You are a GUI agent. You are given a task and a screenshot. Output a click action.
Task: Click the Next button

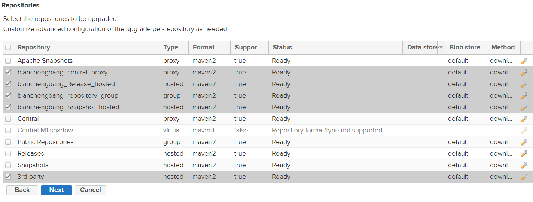pyautogui.click(x=57, y=190)
